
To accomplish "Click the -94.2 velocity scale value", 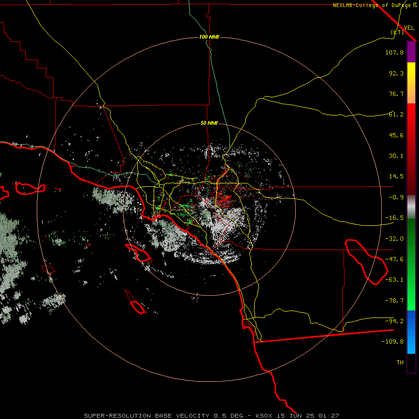I will [394, 321].
